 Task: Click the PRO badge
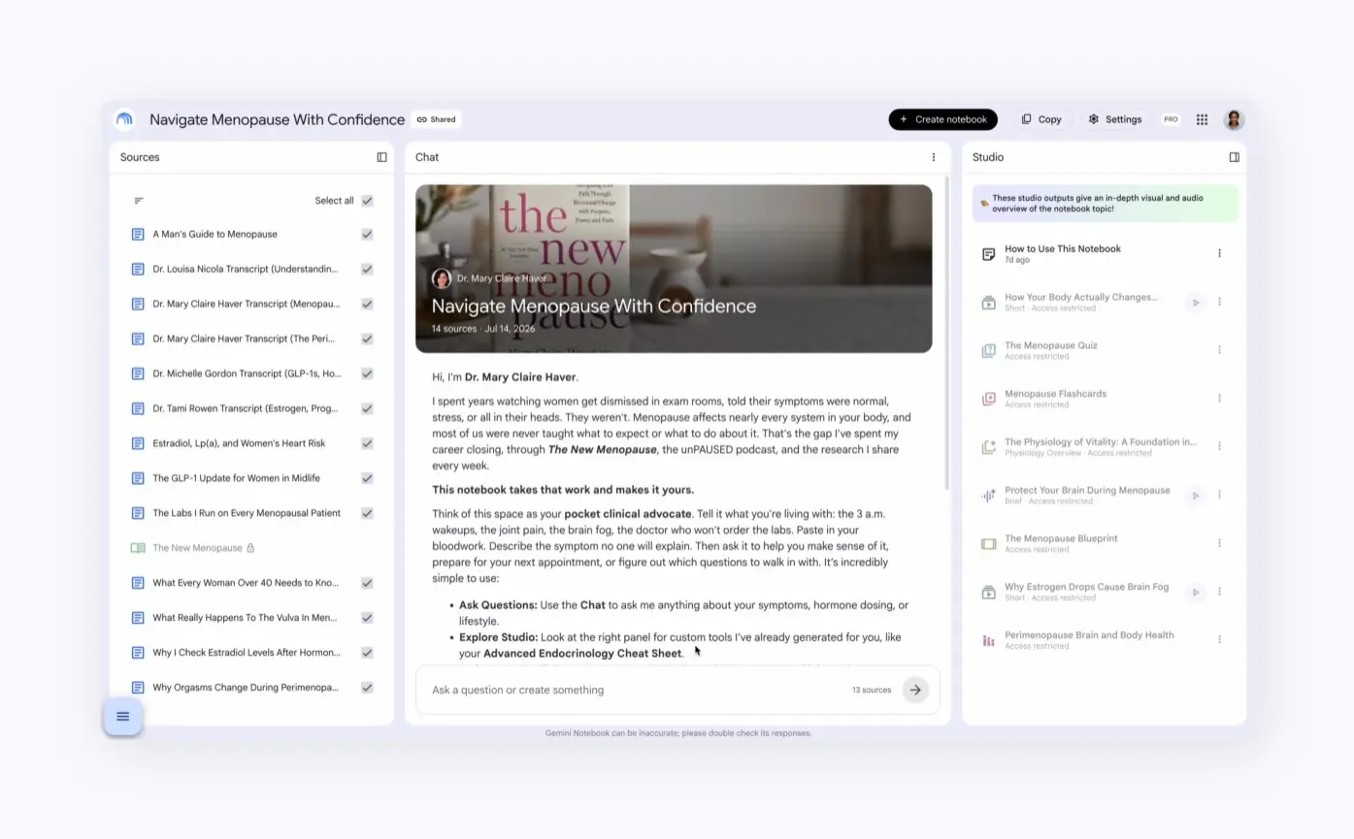(1171, 119)
